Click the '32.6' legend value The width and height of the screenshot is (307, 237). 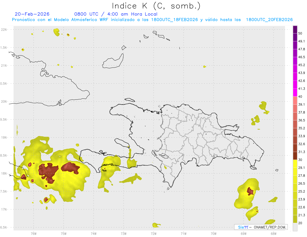pos(302,144)
